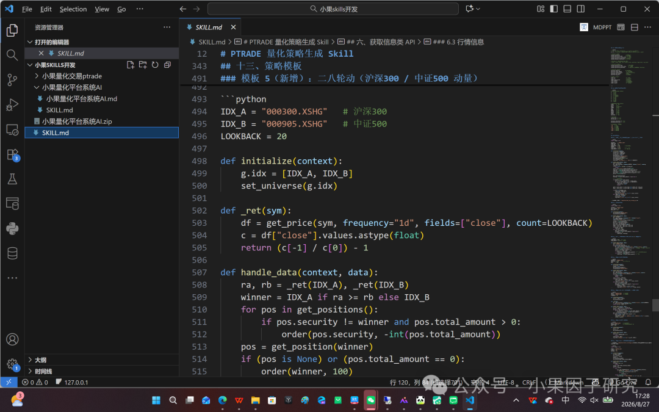Open notifications bell in status bar
Viewport: 659px width, 412px height.
648,382
